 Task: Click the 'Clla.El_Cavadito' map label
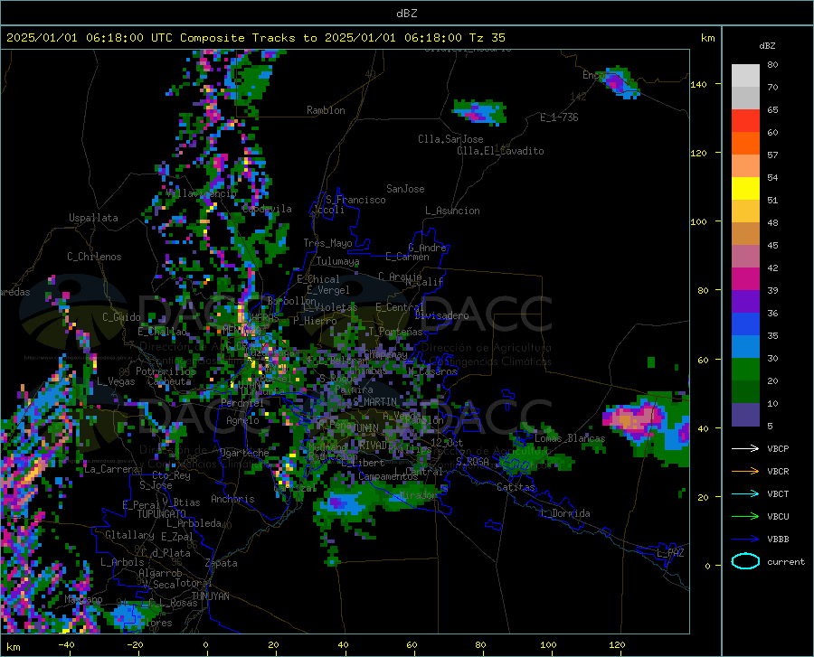click(500, 151)
